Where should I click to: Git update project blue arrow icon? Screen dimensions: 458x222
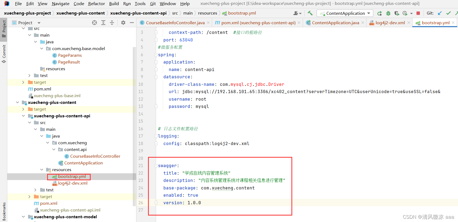pyautogui.click(x=440, y=13)
